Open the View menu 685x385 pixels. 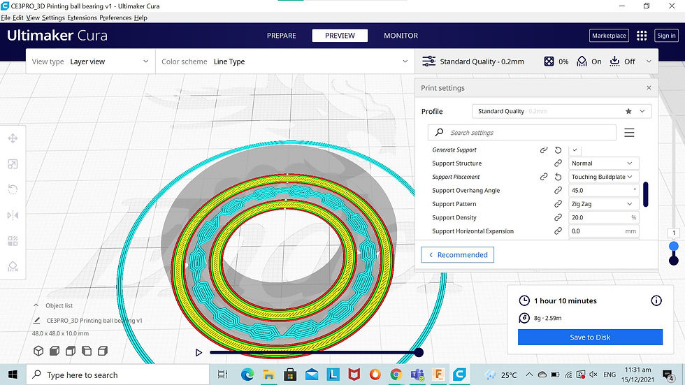(x=33, y=18)
